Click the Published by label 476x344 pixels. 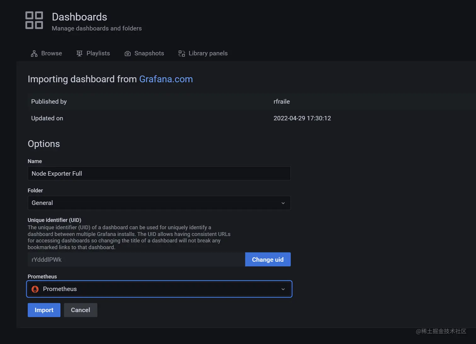tap(49, 102)
